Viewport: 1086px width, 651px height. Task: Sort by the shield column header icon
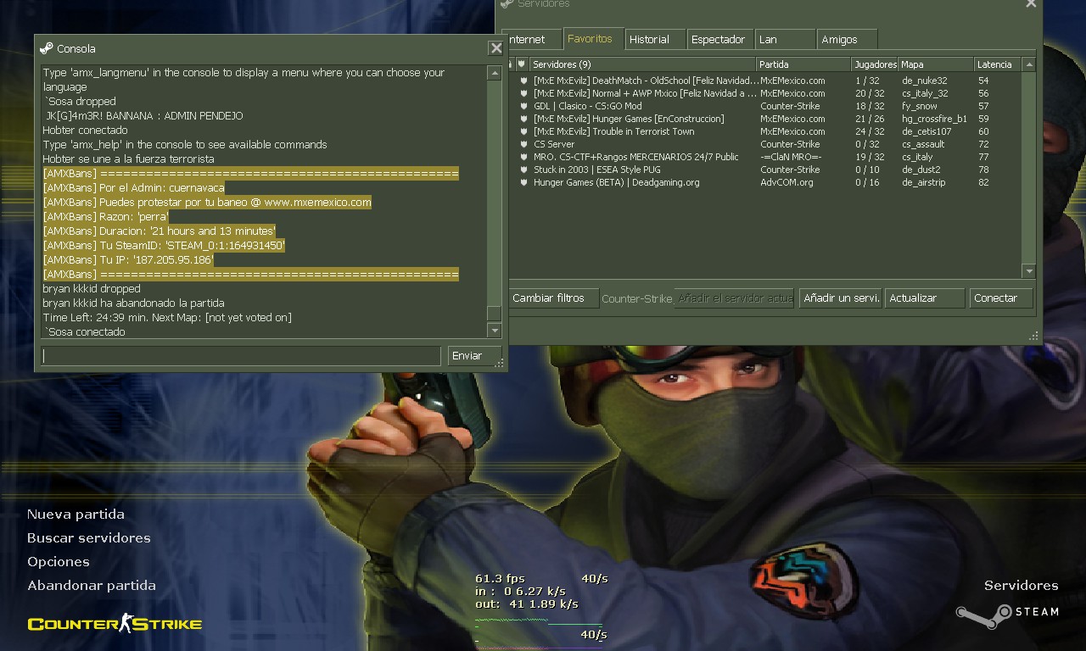(x=522, y=64)
